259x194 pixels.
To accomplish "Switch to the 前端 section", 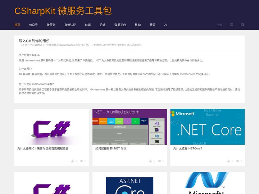I will pos(88,25).
